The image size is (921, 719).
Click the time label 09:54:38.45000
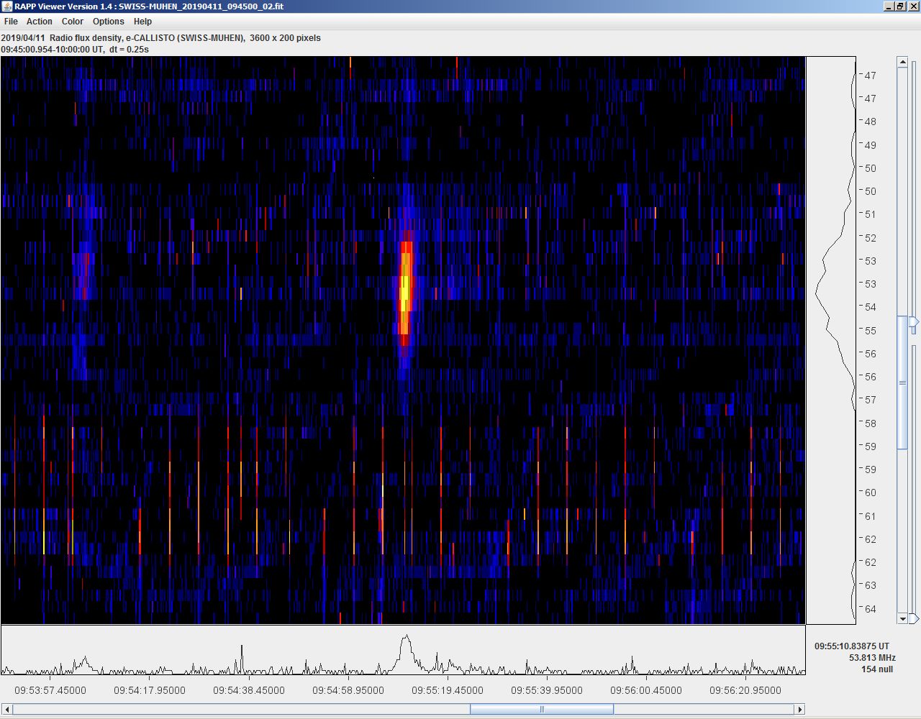tap(249, 690)
